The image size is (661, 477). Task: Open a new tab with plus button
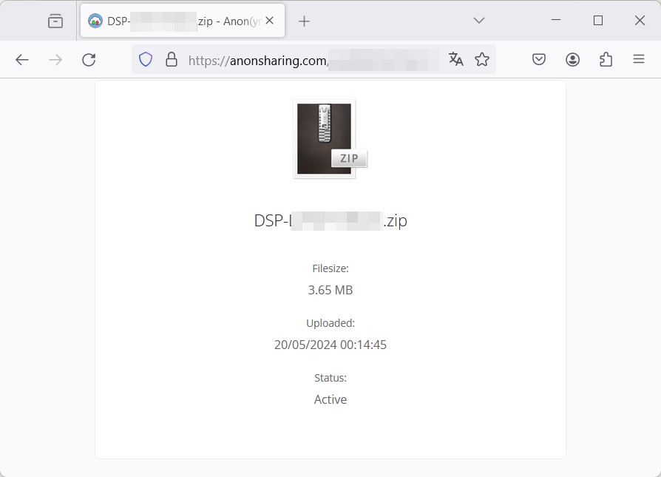(x=304, y=21)
